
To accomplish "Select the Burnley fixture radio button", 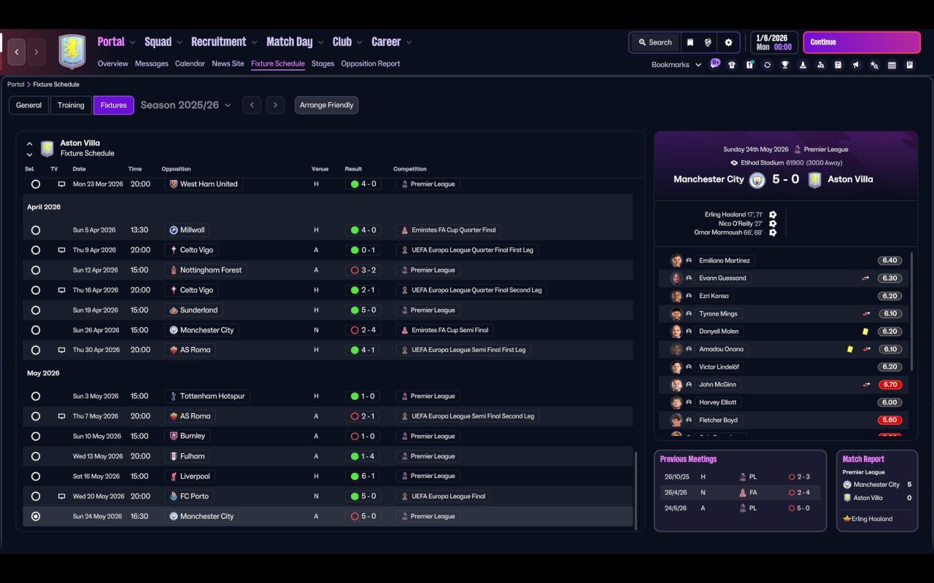I will coord(36,437).
